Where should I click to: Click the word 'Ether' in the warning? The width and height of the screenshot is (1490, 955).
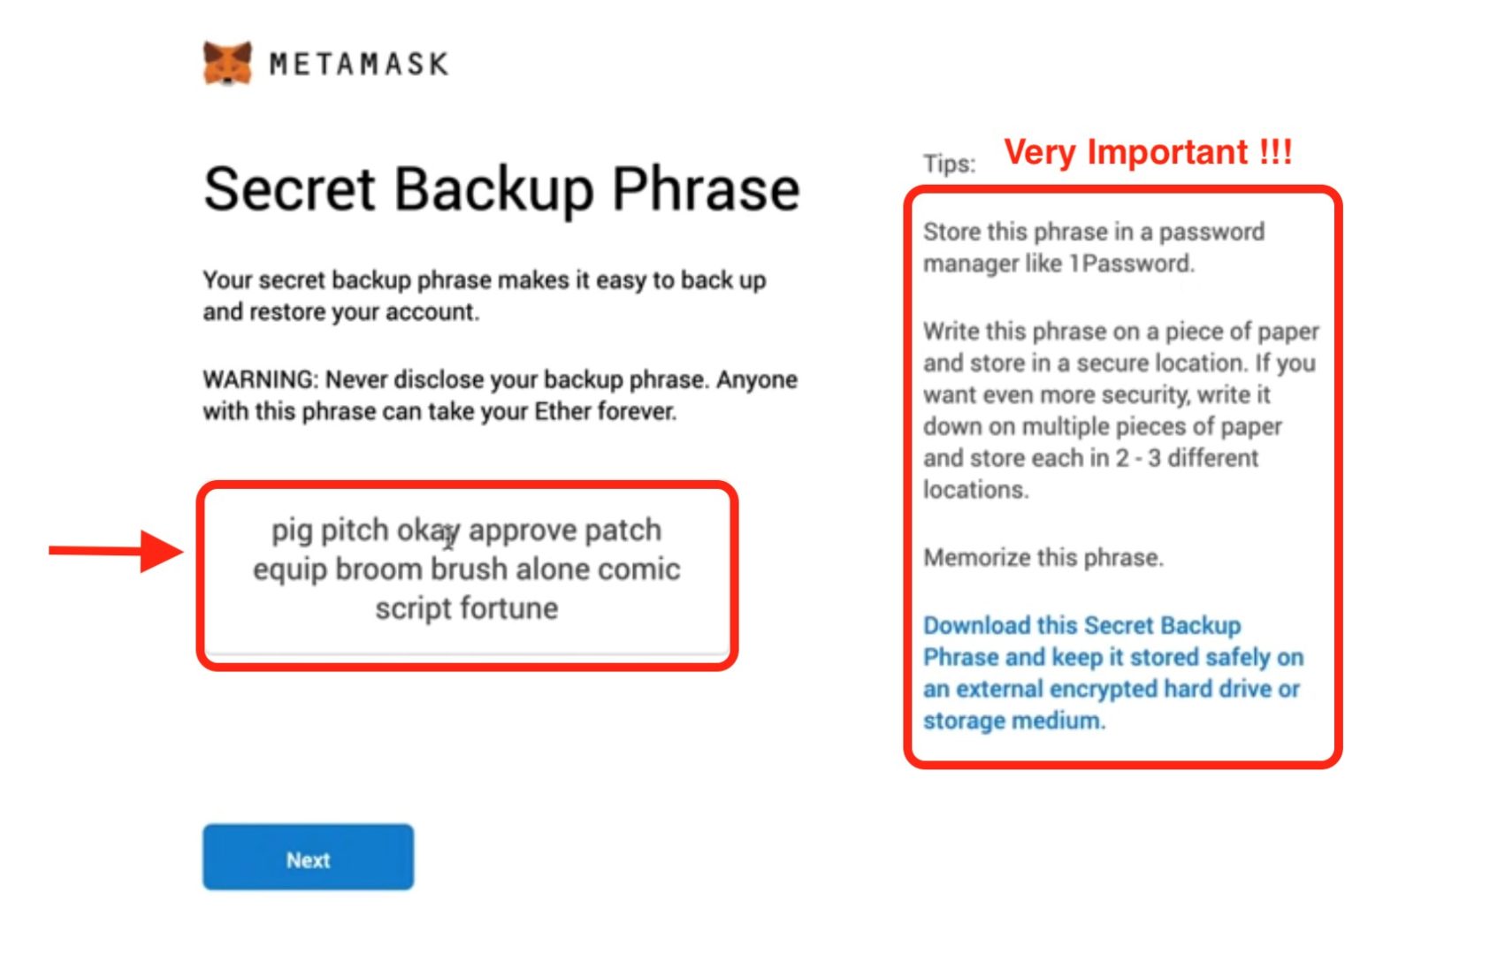tap(562, 412)
